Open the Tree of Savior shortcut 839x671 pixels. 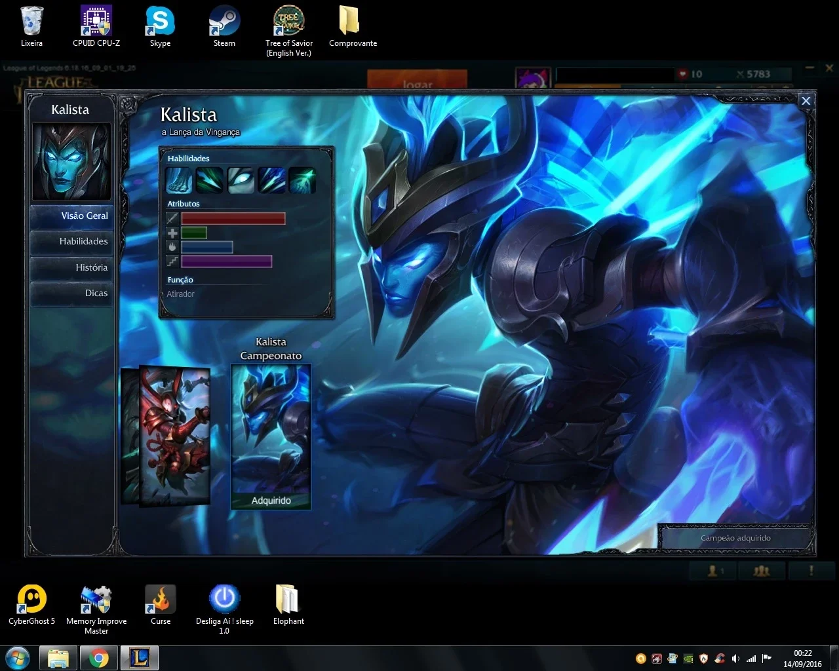pos(289,31)
